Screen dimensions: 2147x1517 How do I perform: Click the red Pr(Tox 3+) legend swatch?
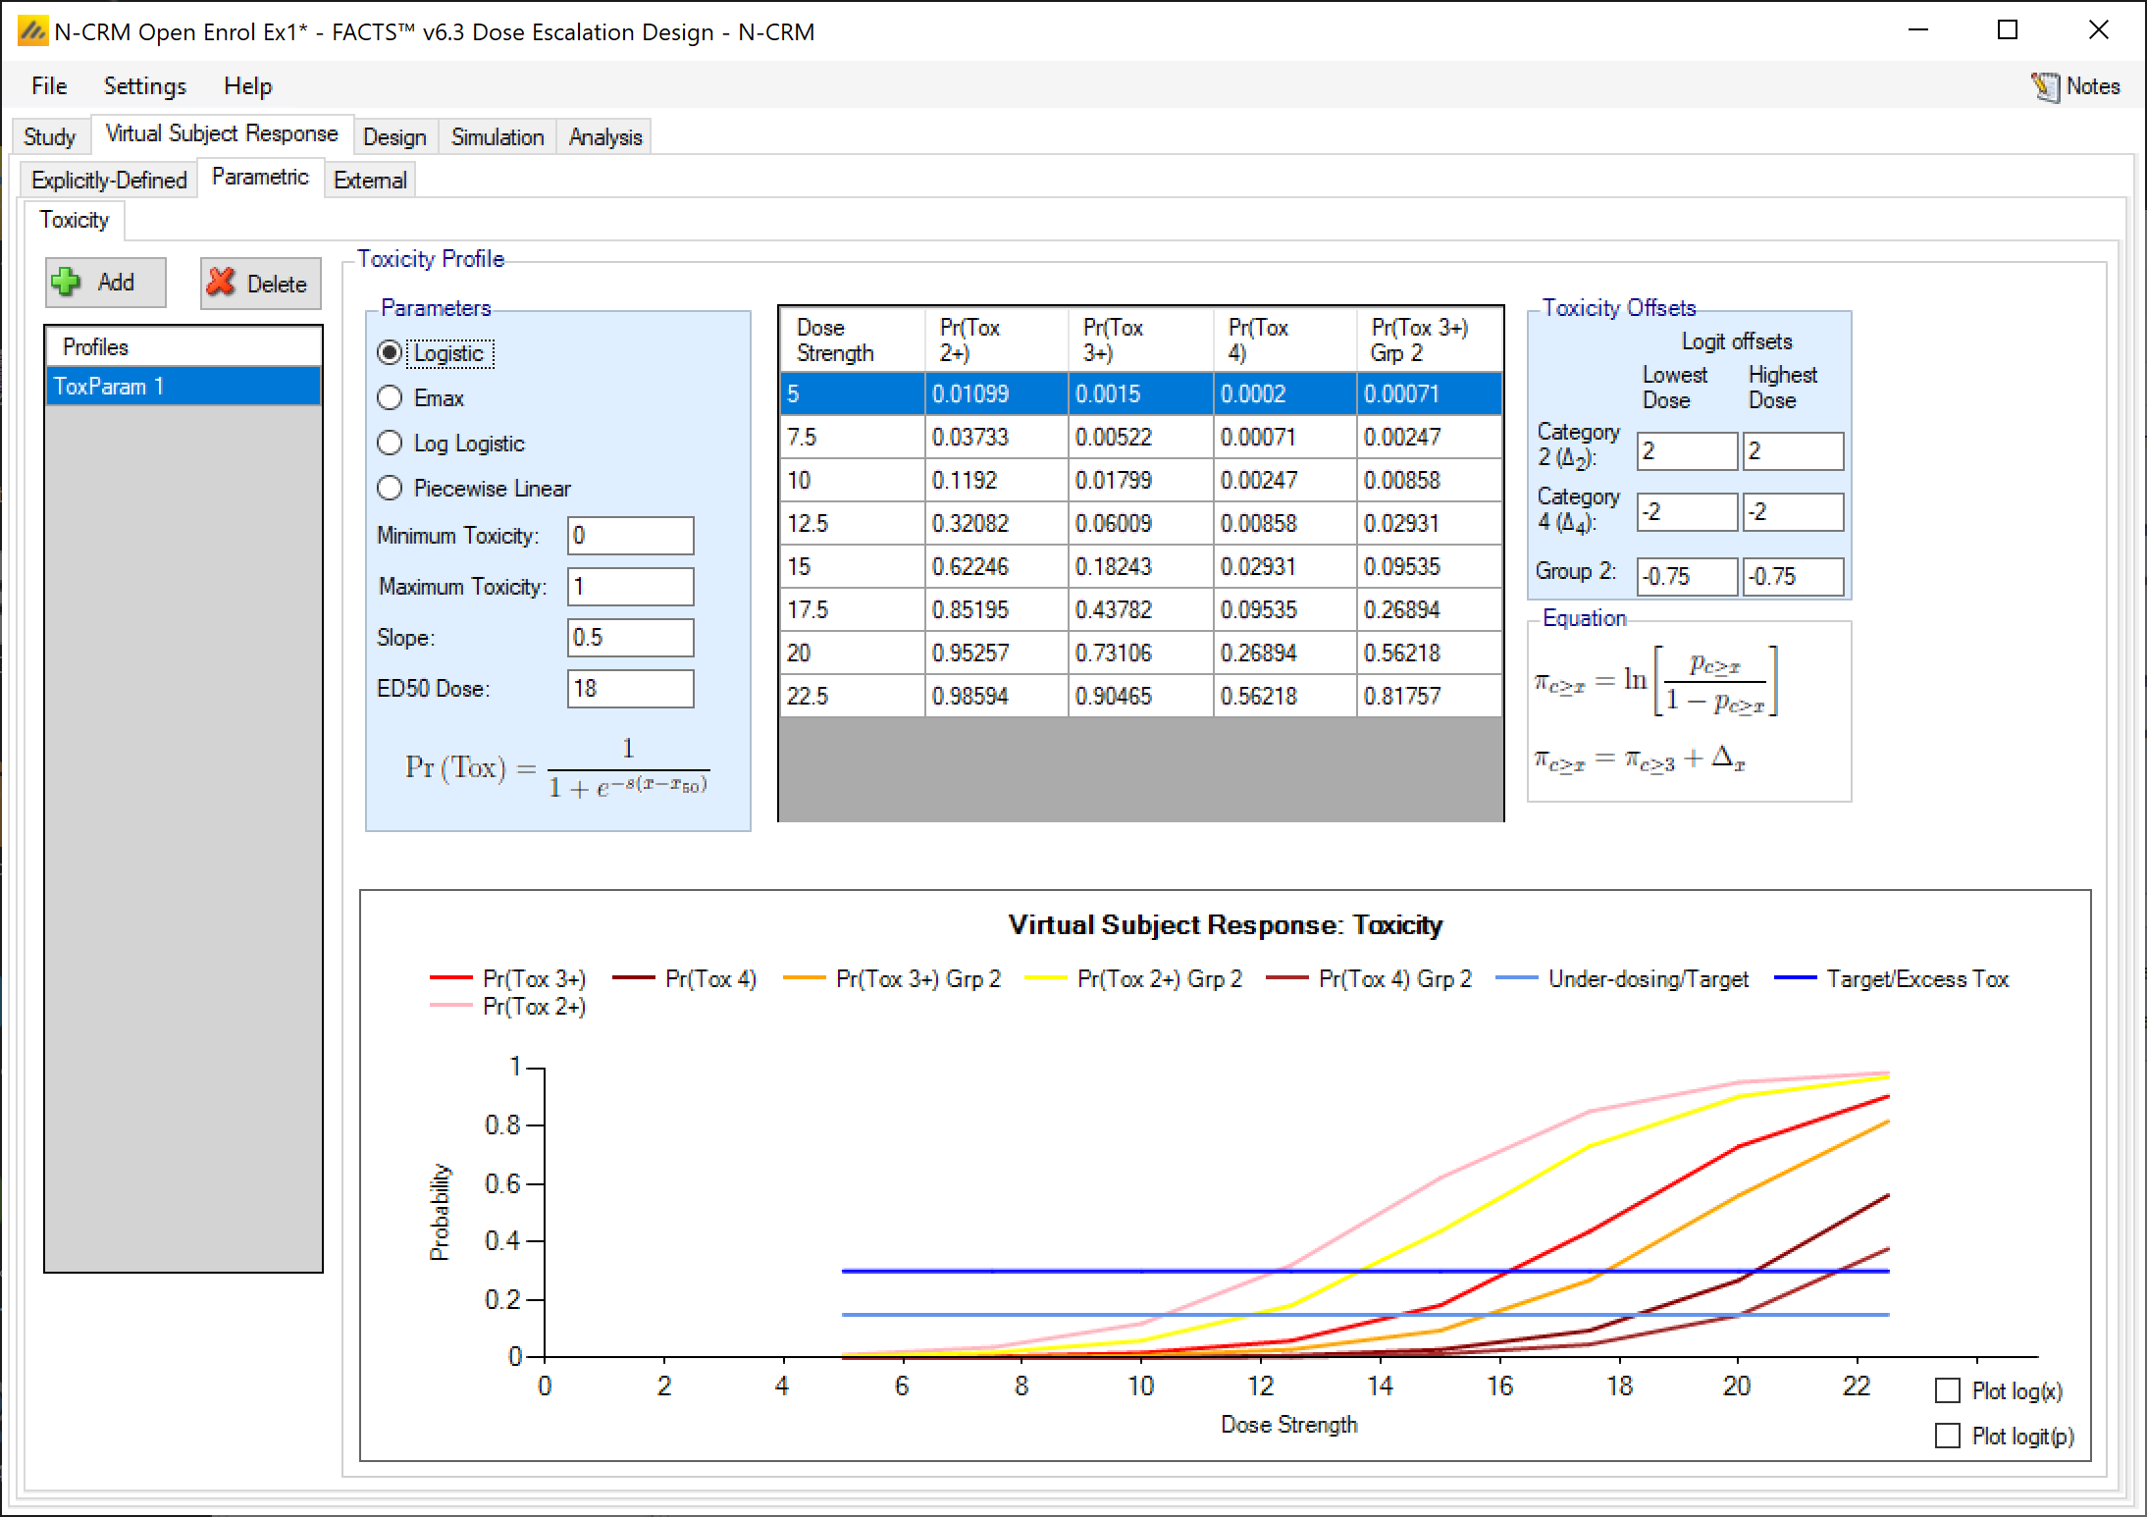click(x=451, y=978)
